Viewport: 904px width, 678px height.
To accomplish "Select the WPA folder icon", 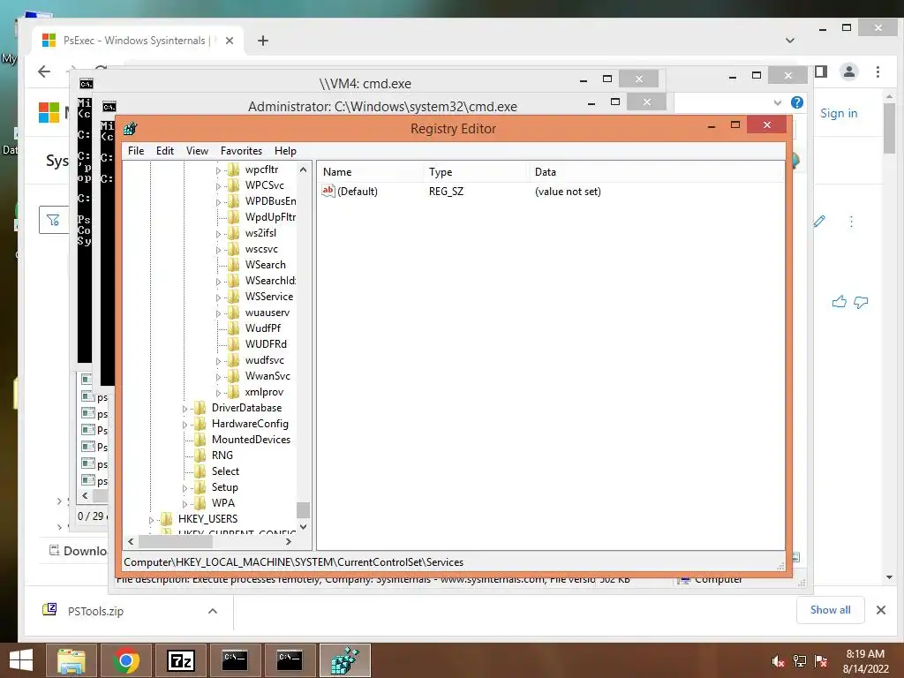I will coord(200,502).
